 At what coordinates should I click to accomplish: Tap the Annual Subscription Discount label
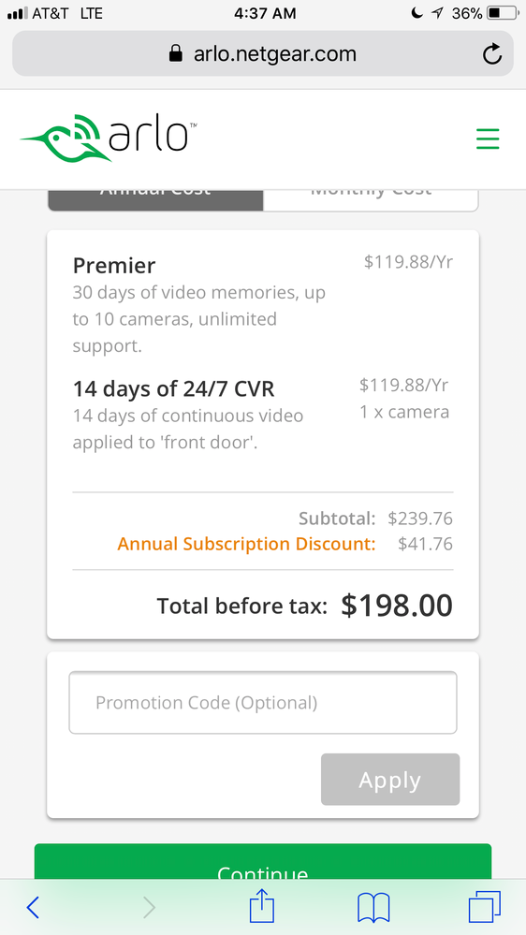(246, 544)
